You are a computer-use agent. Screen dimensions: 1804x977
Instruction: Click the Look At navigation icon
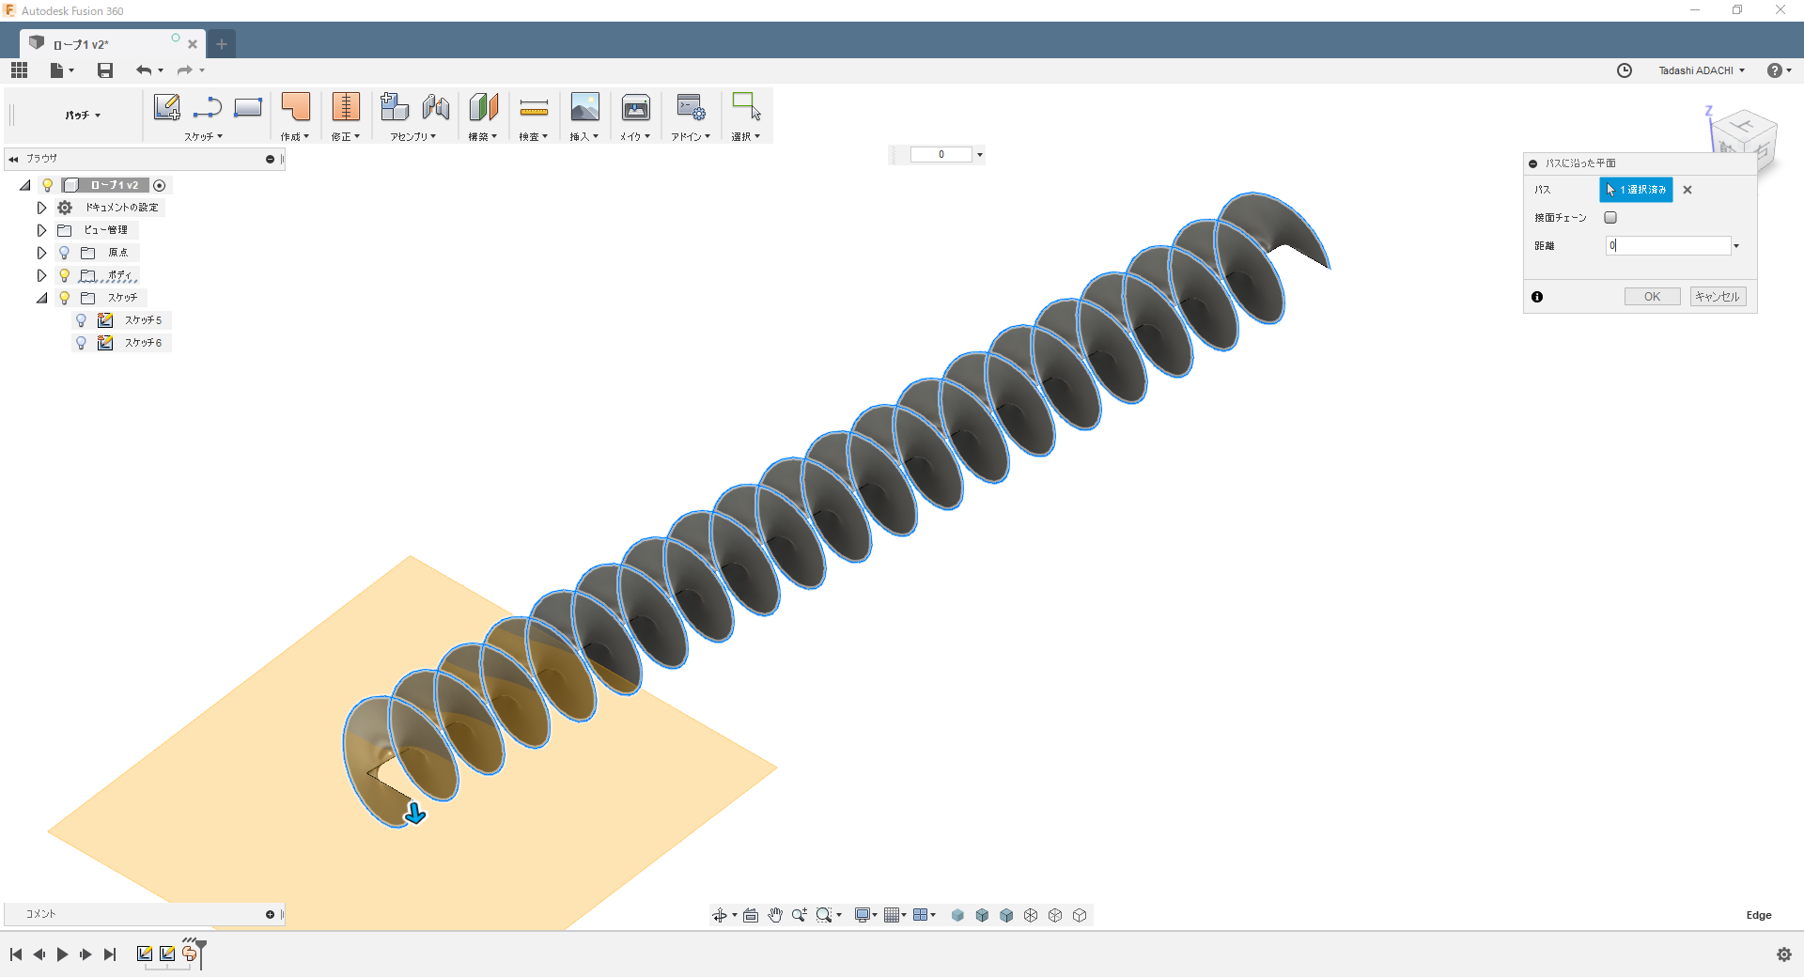coord(751,915)
